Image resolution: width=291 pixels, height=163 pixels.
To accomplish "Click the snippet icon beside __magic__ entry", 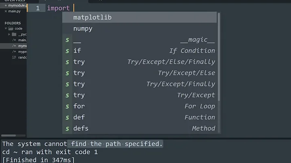I will 67,40.
